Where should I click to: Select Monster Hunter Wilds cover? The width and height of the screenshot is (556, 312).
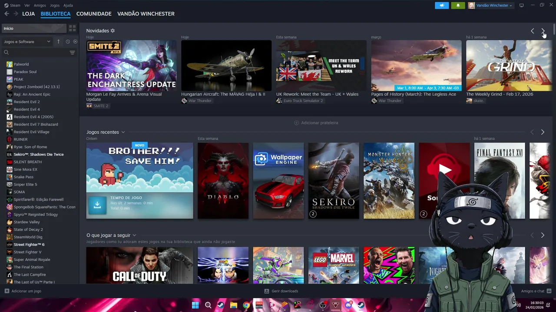click(x=389, y=181)
